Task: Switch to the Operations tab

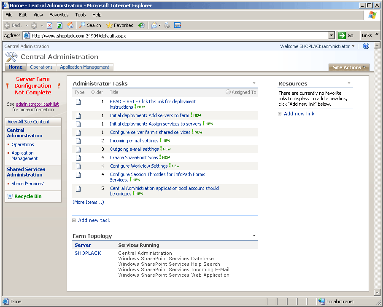Action: [41, 67]
